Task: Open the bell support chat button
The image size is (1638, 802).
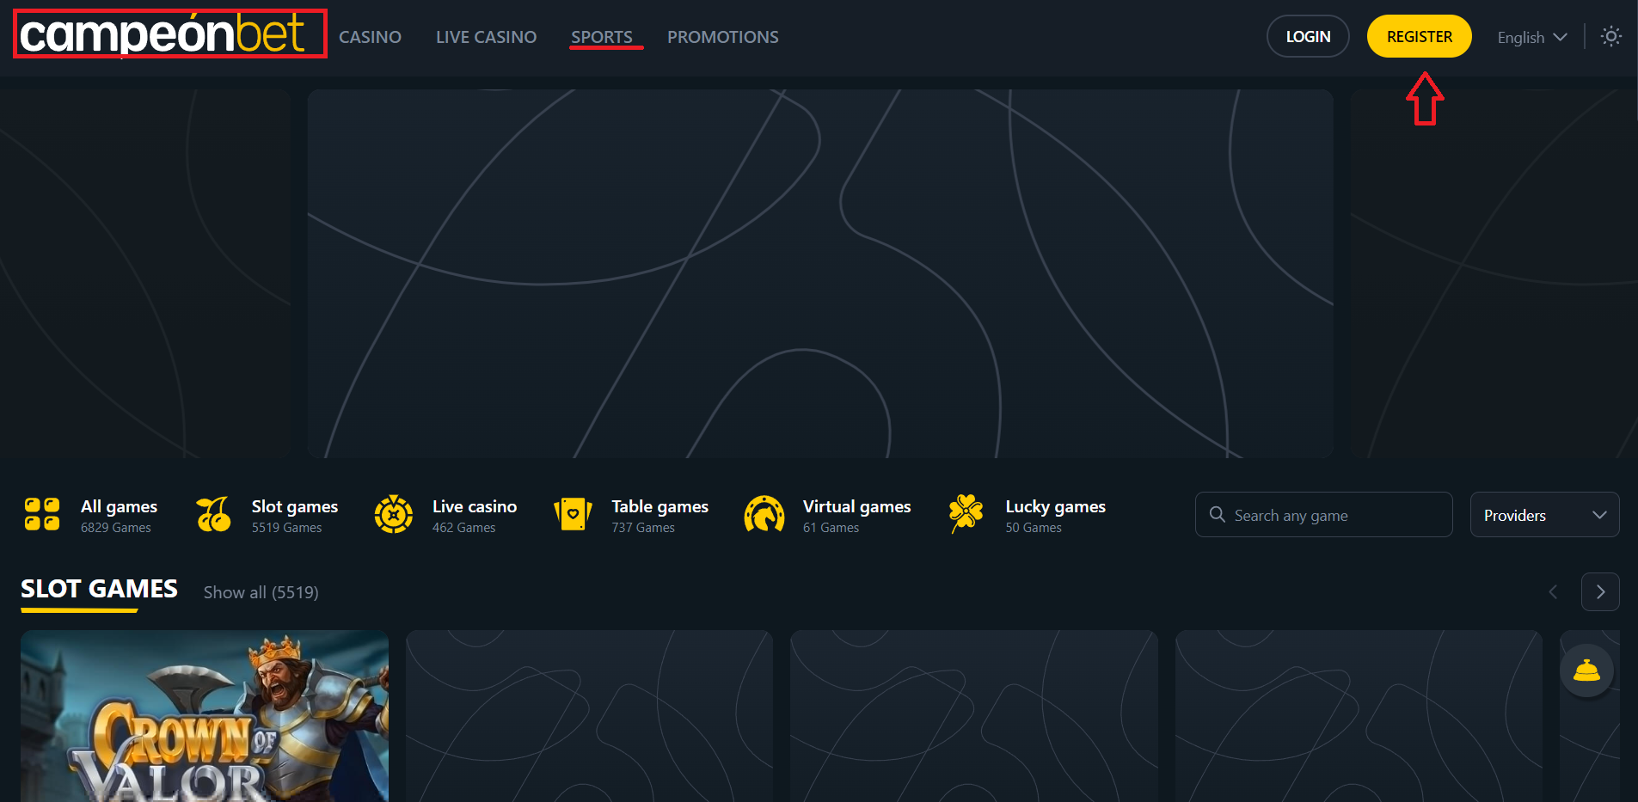Action: [x=1586, y=670]
